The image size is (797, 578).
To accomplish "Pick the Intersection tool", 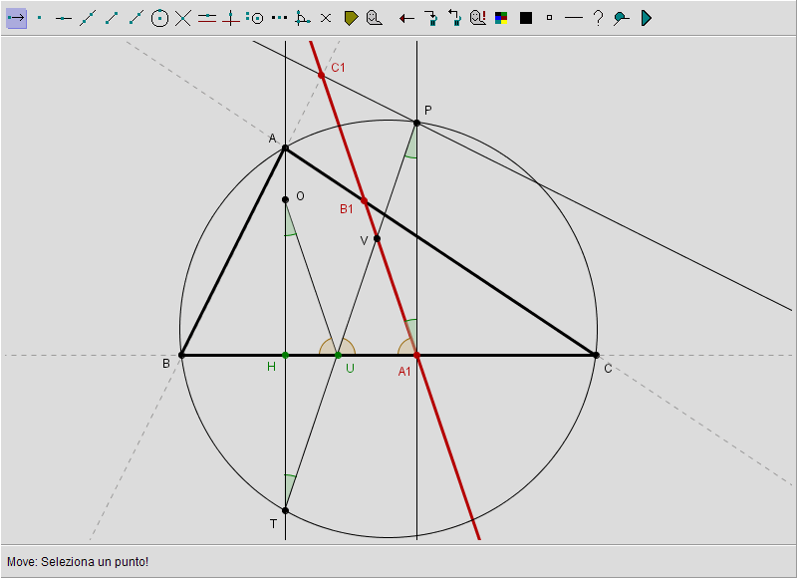I will pyautogui.click(x=183, y=18).
